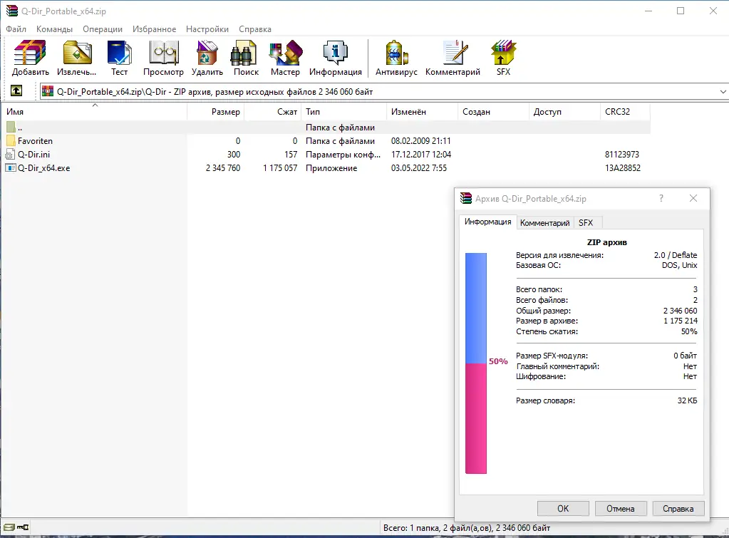
Task: Click CRC32 value 81123973
Action: pos(622,155)
